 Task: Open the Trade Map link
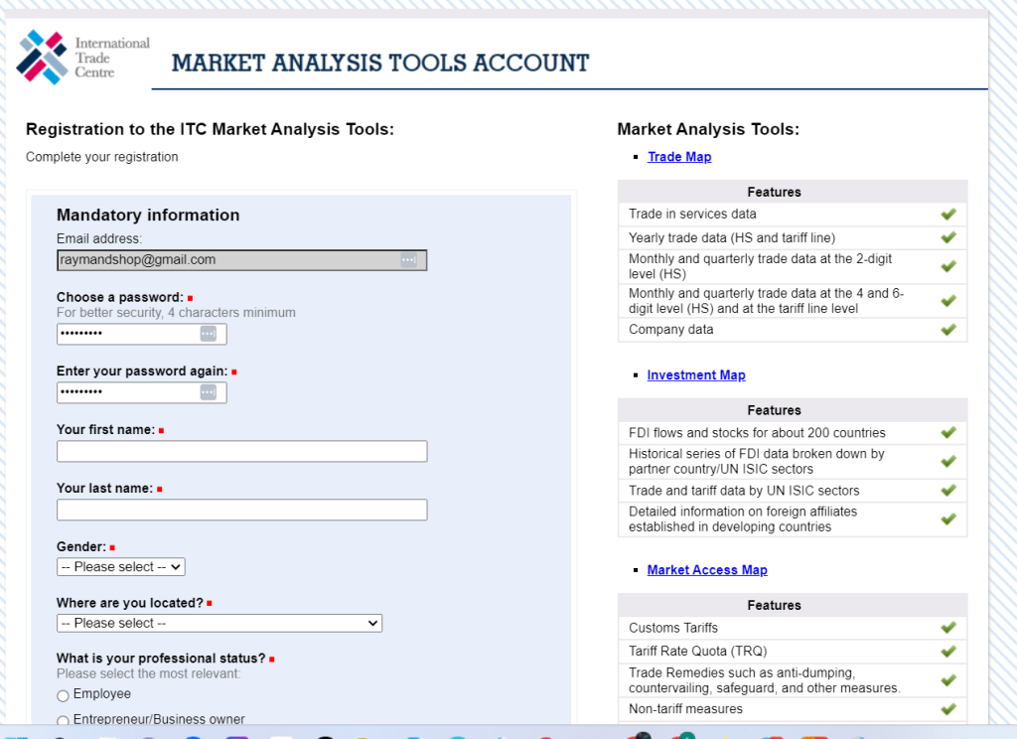point(679,156)
